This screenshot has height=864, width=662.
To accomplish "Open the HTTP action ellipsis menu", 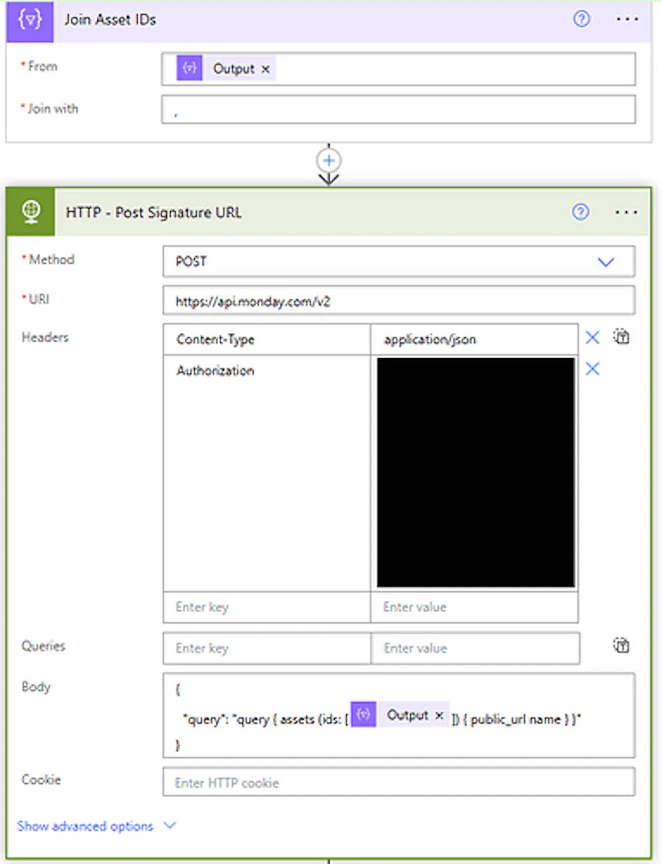I will [626, 213].
